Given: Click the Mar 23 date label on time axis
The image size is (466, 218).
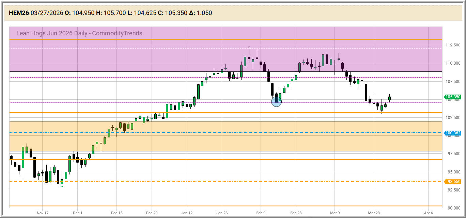Looking at the screenshot, I should click(x=374, y=213).
